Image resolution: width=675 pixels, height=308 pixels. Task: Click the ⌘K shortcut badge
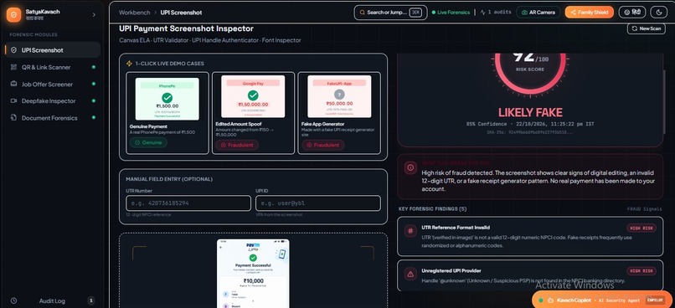pos(415,13)
